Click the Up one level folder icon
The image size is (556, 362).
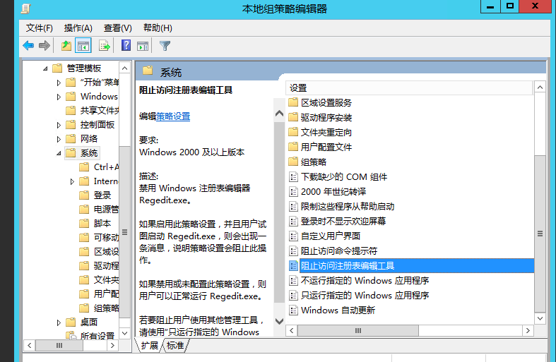pos(66,46)
